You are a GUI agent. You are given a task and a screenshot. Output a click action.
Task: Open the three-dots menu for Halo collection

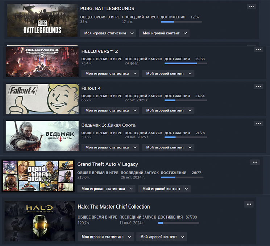249,204
